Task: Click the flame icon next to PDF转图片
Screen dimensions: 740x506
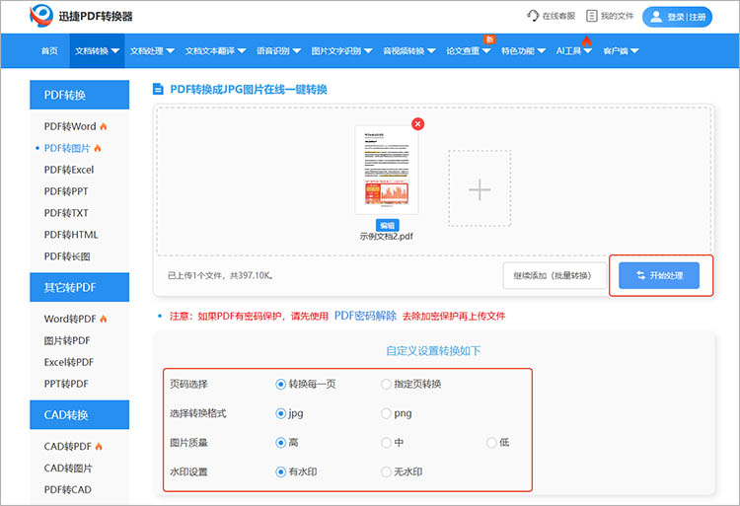Action: coord(98,148)
